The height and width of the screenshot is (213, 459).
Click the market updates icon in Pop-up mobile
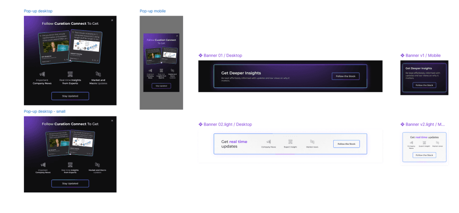click(172, 71)
